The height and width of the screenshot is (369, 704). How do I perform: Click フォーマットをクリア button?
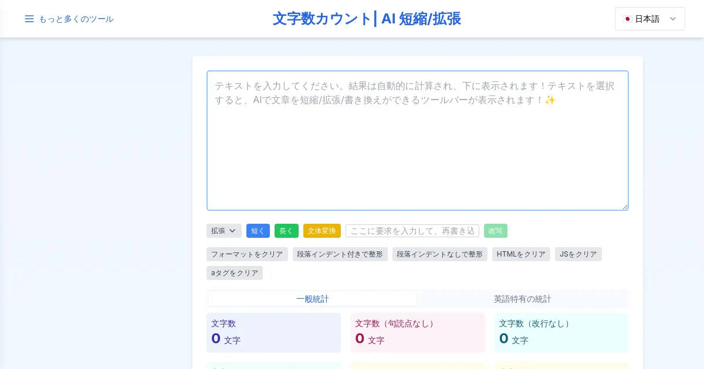click(247, 254)
